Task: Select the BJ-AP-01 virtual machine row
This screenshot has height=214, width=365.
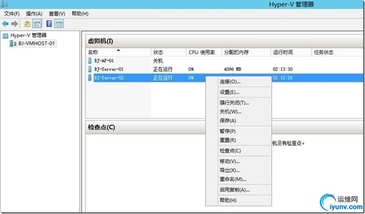Action: (x=225, y=61)
